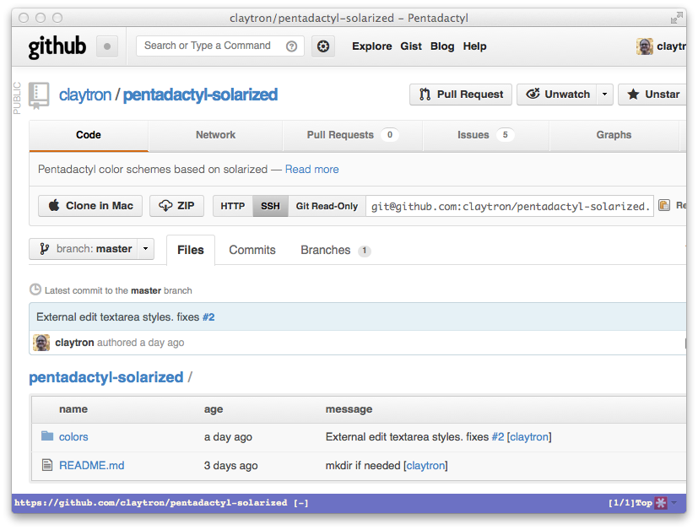Open the branch: master dropdown

point(92,249)
